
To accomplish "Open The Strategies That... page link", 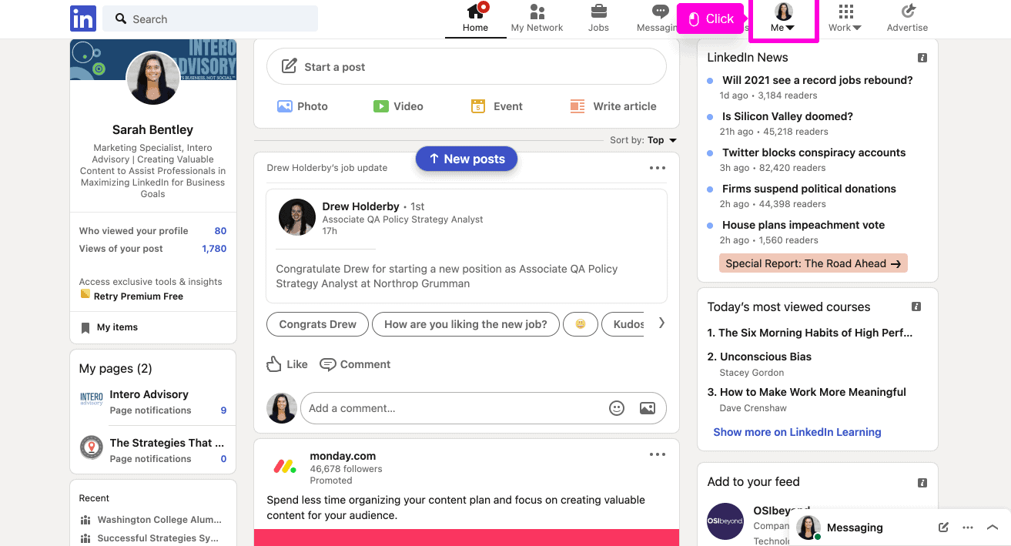I will [167, 443].
